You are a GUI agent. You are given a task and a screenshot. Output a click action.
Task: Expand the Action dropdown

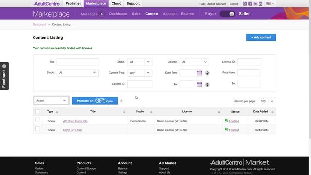point(51,101)
